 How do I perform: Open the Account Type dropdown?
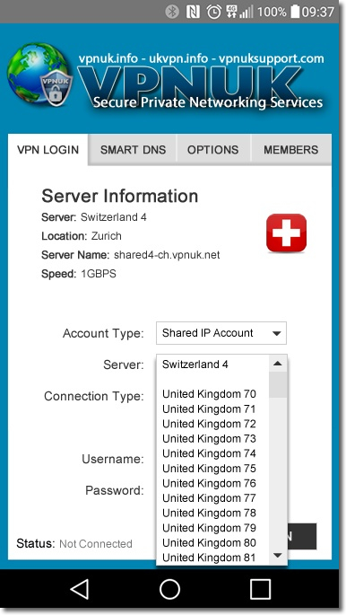point(221,333)
